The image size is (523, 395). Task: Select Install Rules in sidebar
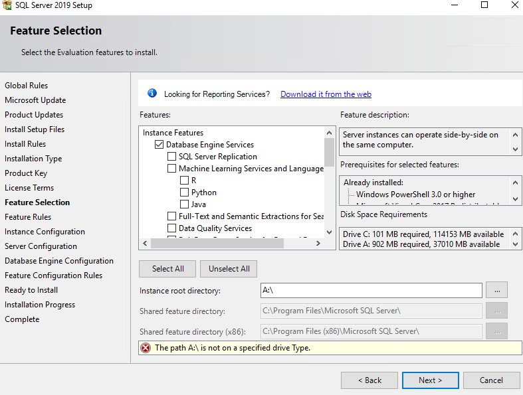click(x=25, y=144)
